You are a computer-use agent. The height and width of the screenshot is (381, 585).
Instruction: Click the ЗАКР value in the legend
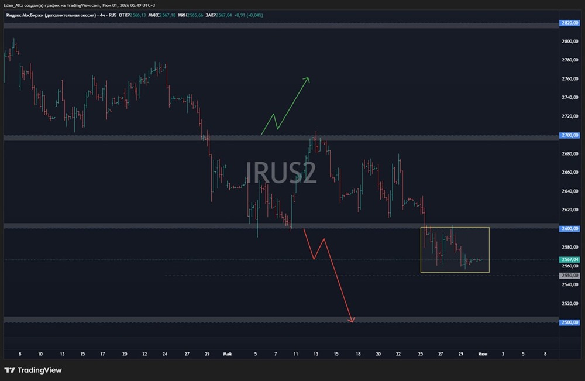(x=224, y=15)
